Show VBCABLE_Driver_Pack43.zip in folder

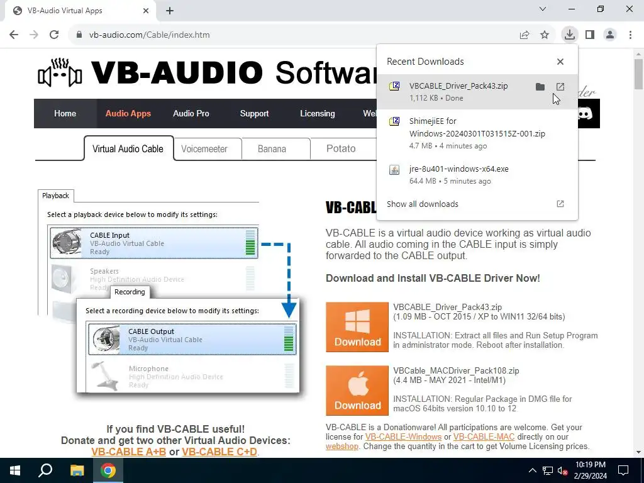pyautogui.click(x=540, y=87)
